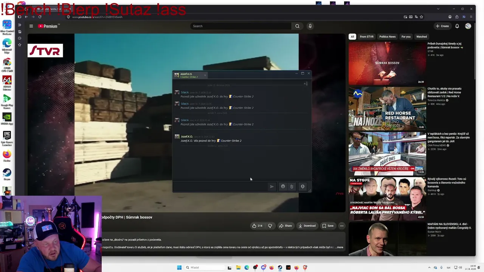Attach a file in the Steam chat

point(292,187)
